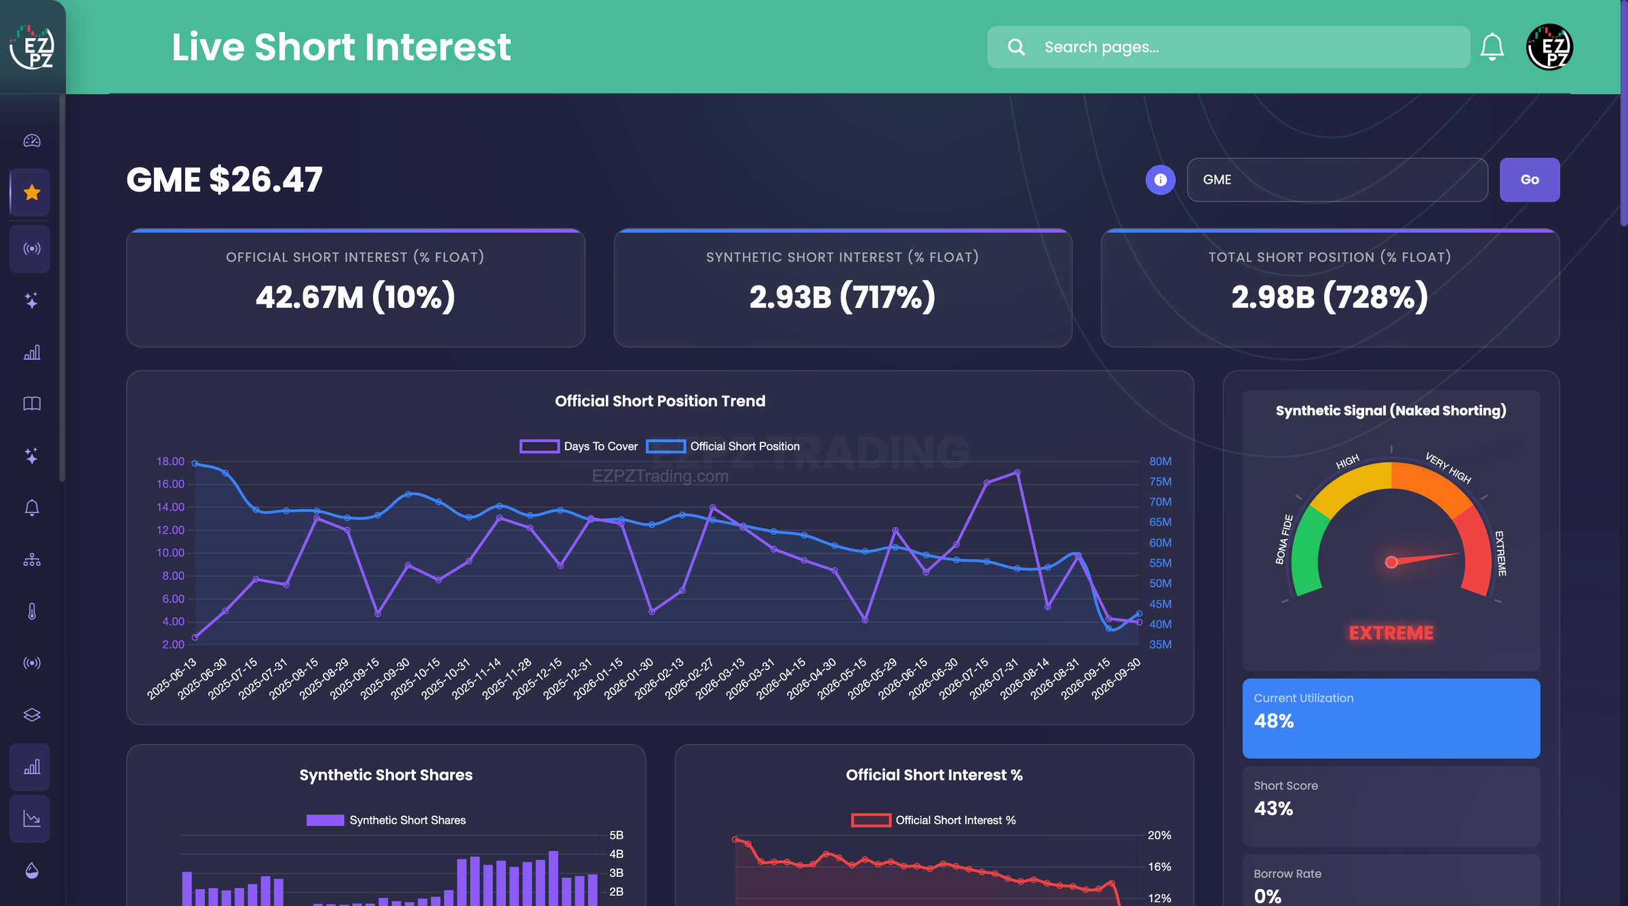Open the speedometer dashboard icon in sidebar
Screen dimensions: 1628x906
32,140
